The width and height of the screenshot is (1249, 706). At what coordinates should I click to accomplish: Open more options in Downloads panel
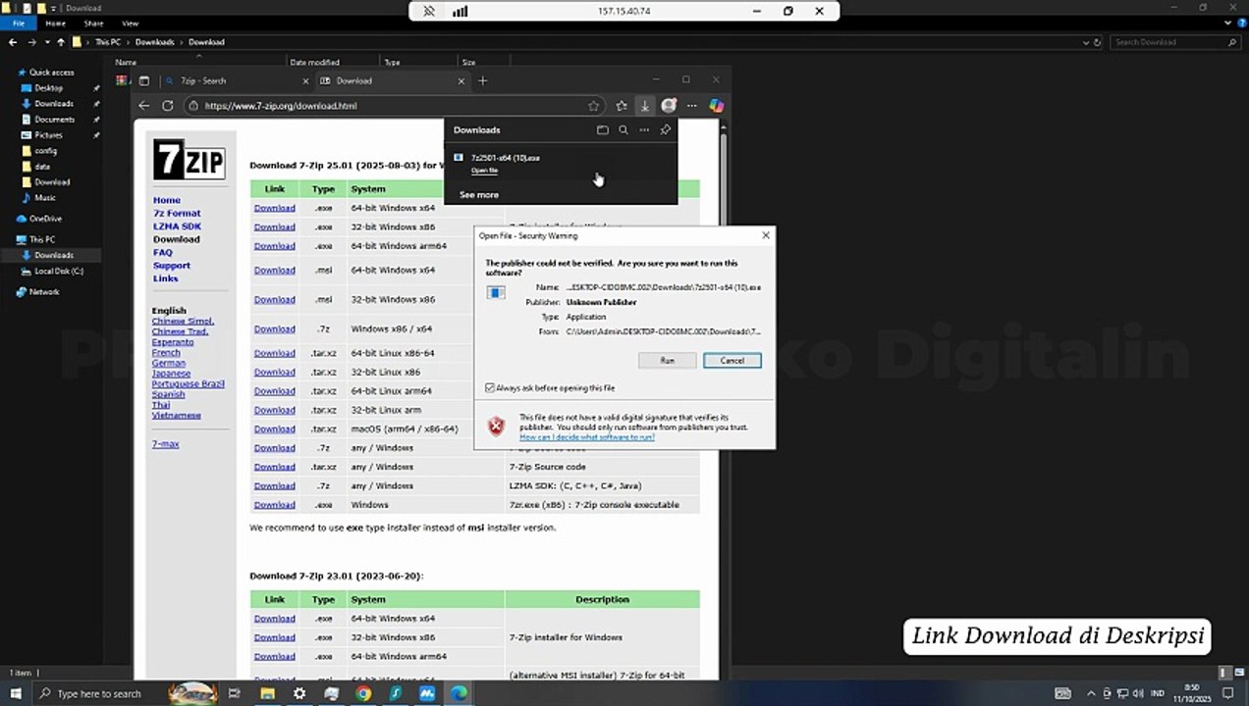(644, 129)
